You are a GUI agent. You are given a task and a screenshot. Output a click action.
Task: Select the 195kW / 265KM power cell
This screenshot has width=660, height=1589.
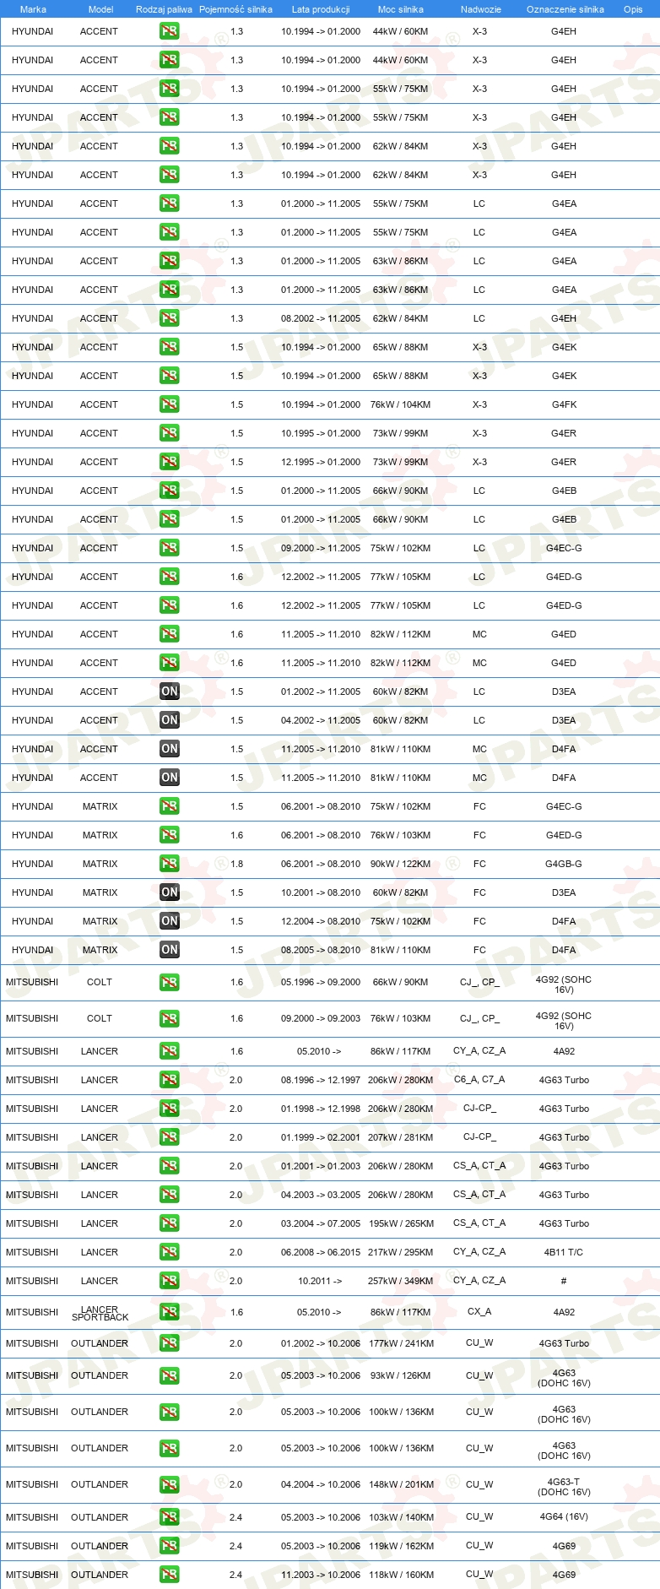[400, 1223]
